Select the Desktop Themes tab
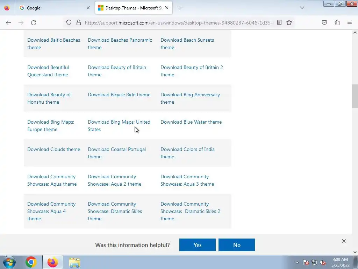This screenshot has width=358, height=269. point(134,8)
